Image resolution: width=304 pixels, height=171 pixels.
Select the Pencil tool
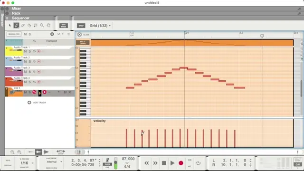16,25
